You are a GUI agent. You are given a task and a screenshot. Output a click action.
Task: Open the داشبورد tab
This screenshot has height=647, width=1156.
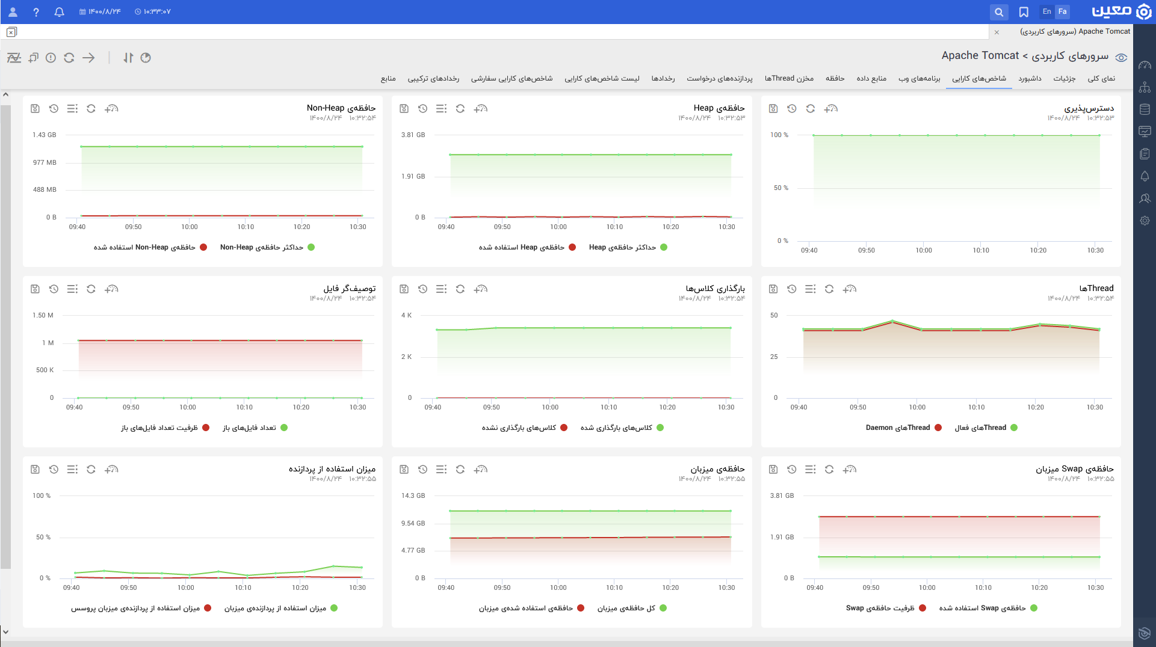[x=1030, y=78]
